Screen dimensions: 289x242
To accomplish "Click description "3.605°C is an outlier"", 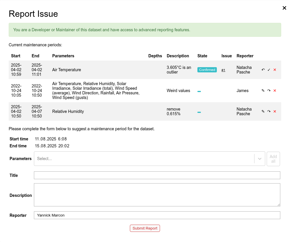I will point(179,70).
